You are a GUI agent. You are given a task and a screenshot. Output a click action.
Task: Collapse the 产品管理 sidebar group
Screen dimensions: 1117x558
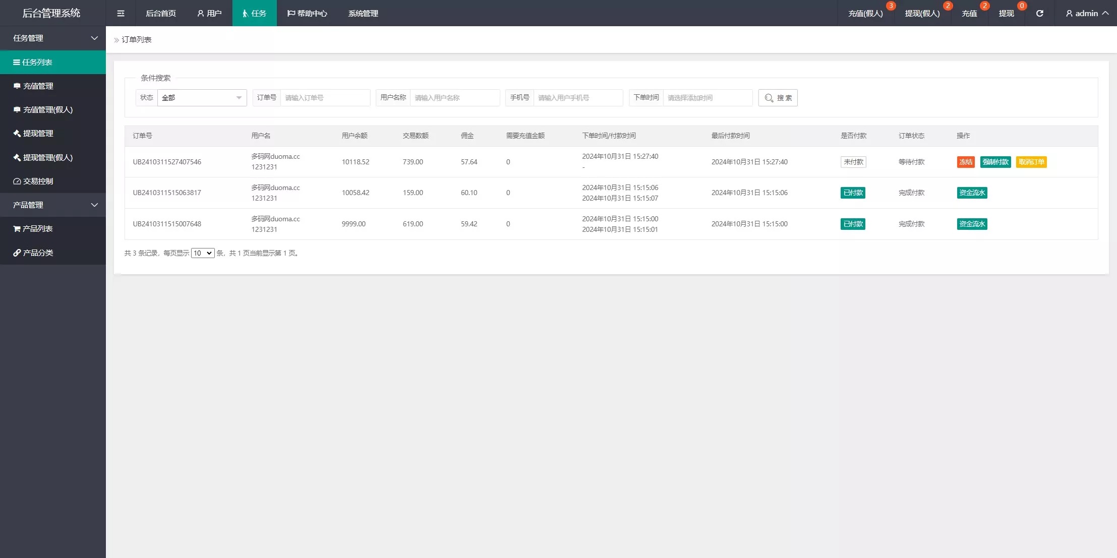point(94,205)
